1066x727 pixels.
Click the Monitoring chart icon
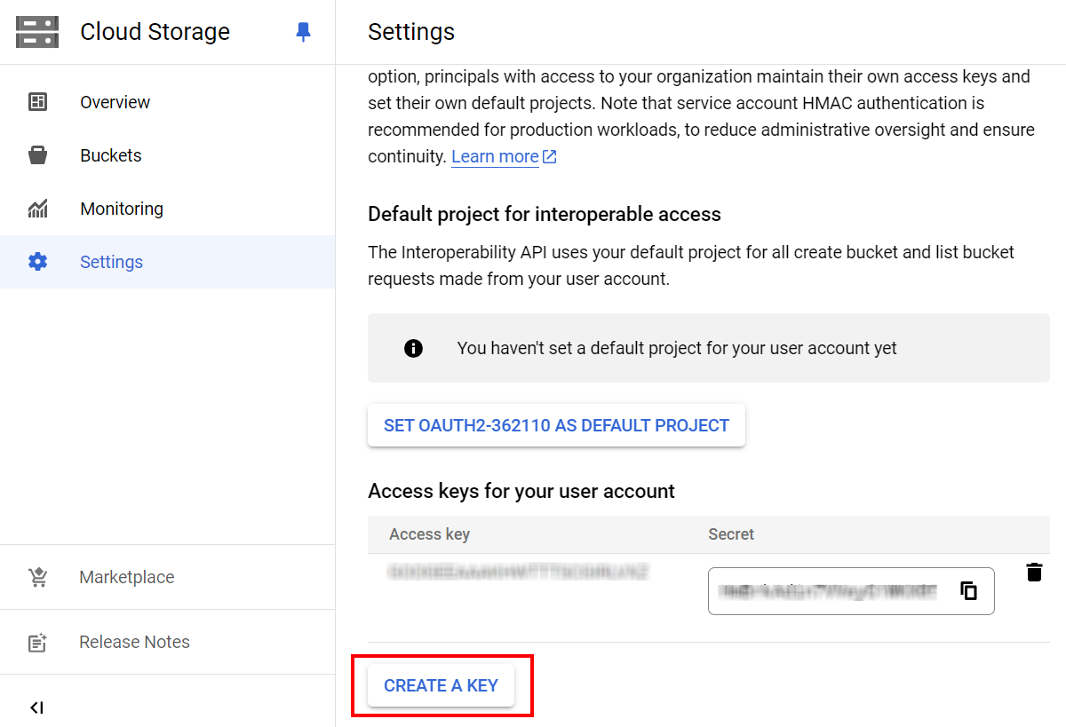37,209
